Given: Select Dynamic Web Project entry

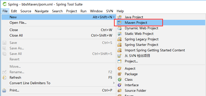Looking at the screenshot, I should tap(161, 28).
